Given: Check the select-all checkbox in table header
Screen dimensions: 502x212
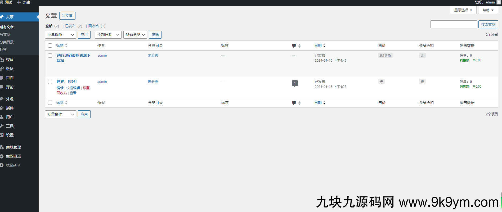Looking at the screenshot, I should (x=50, y=46).
